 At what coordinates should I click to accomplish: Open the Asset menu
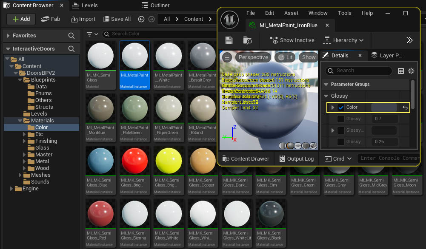[291, 13]
